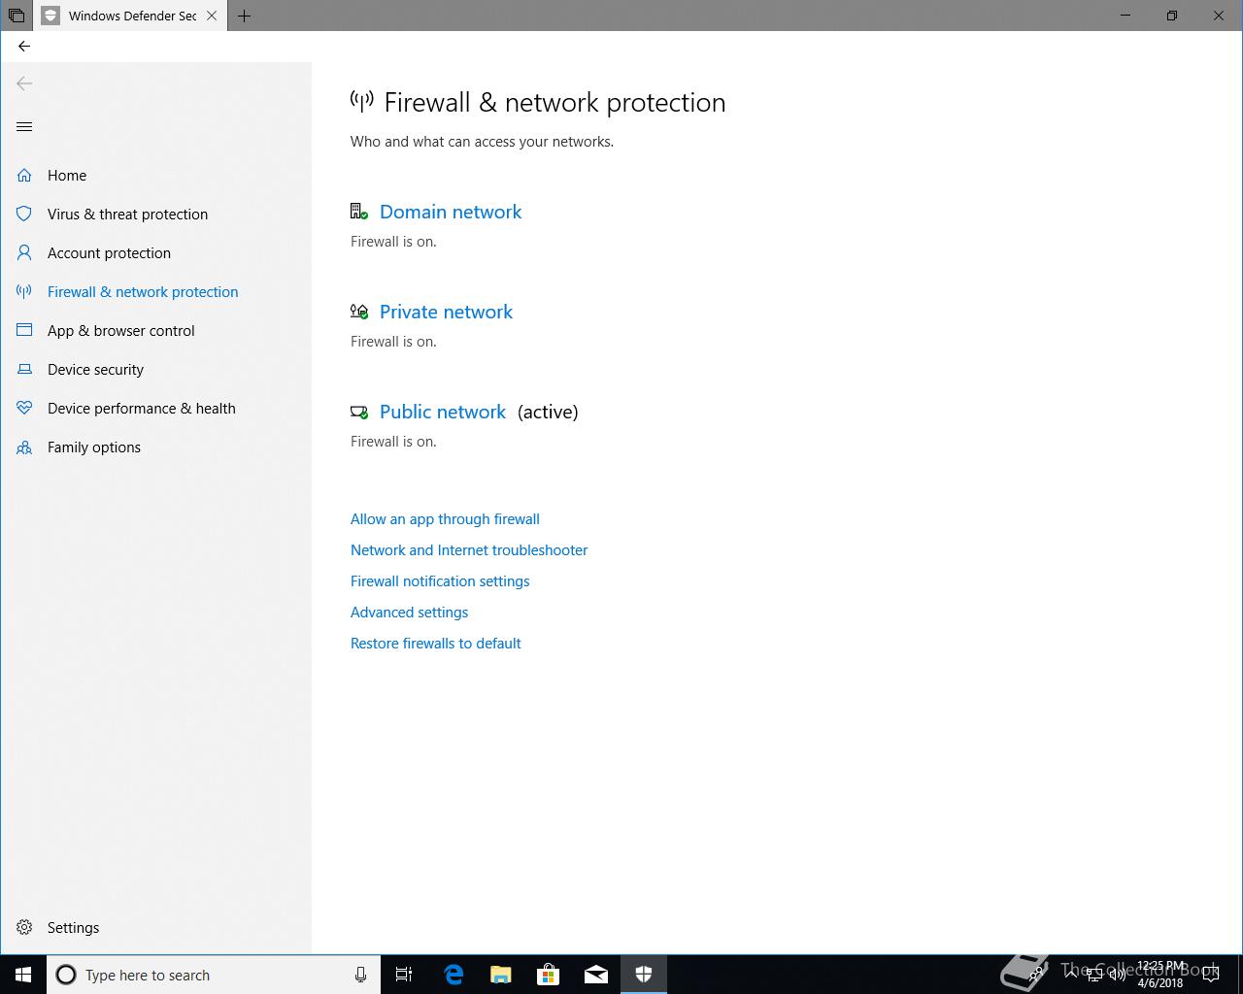Viewport: 1243px width, 994px height.
Task: Toggle the hamburger navigation menu
Action: click(x=24, y=127)
